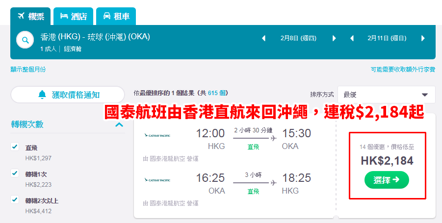The image size is (442, 223).
Task: Open the 排序方式 最優 sort dropdown
Action: (387, 95)
